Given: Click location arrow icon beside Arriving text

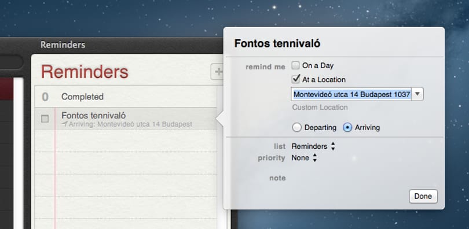Looking at the screenshot, I should (x=64, y=124).
